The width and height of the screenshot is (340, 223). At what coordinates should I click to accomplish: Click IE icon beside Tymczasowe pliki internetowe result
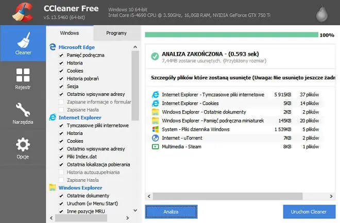pos(155,94)
